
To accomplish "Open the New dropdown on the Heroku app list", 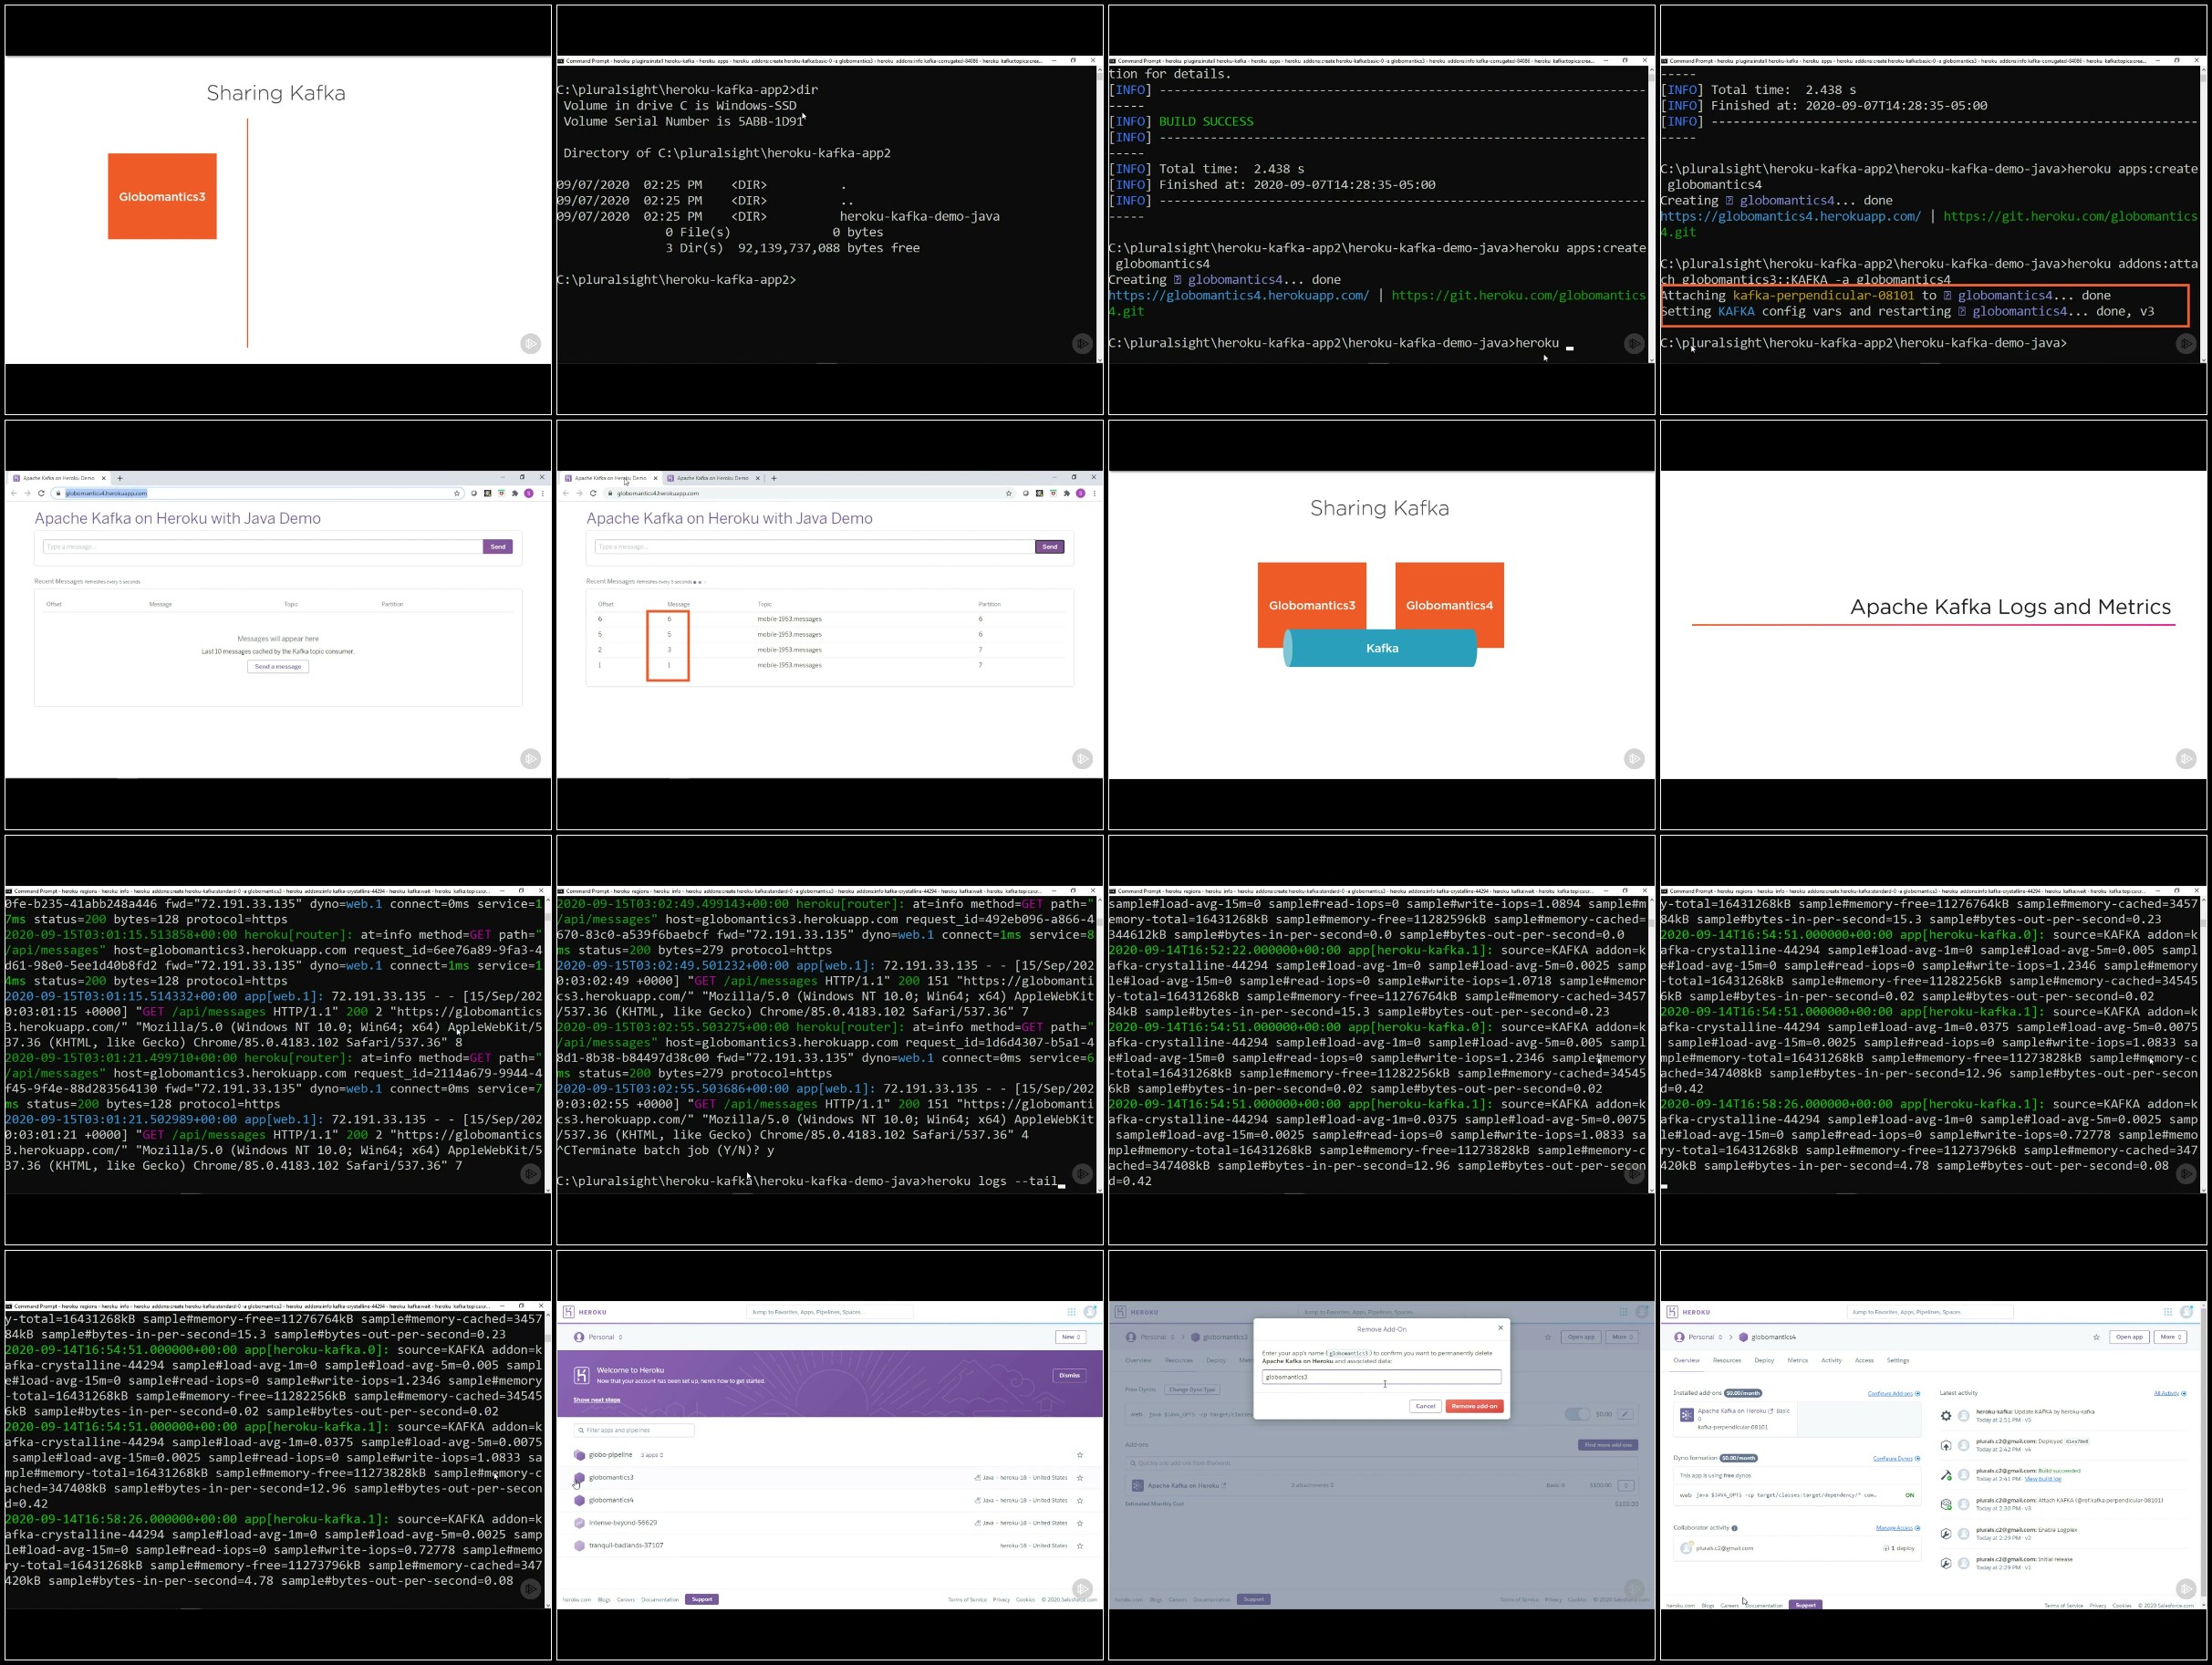I will pyautogui.click(x=1071, y=1337).
